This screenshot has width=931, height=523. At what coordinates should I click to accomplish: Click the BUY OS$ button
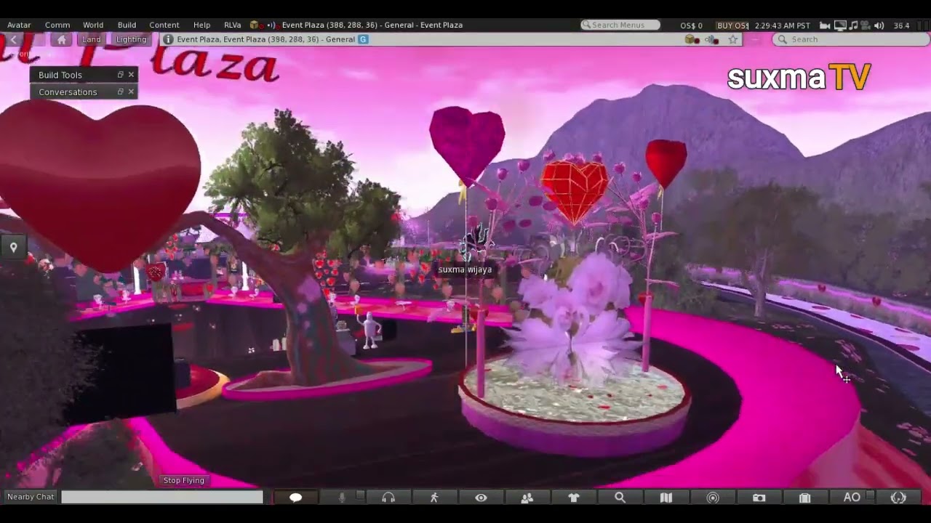(x=732, y=25)
